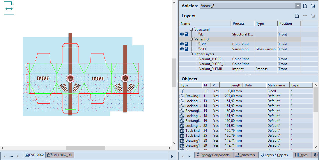Hide the VSH varnishing layer
The height and width of the screenshot is (160, 319).
pos(182,49)
